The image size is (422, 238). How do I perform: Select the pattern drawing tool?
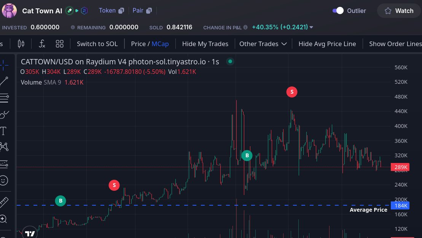click(x=4, y=147)
